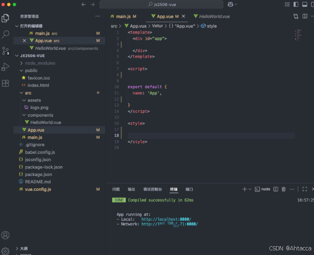Open the Extensions view

[x=5, y=83]
